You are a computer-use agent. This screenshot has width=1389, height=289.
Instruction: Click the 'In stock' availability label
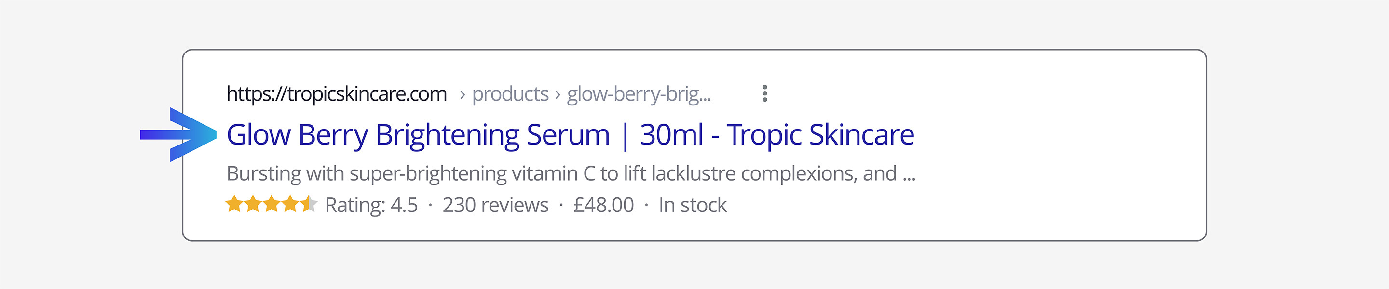[x=693, y=205]
